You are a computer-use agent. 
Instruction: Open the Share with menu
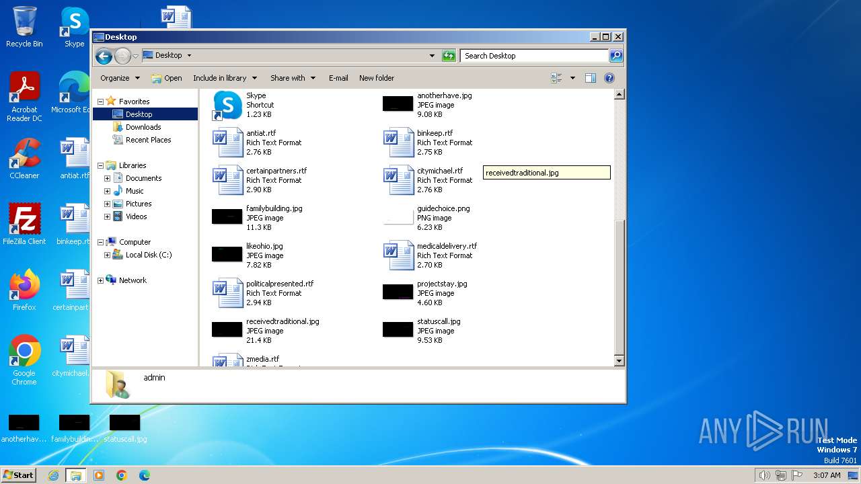(x=293, y=78)
